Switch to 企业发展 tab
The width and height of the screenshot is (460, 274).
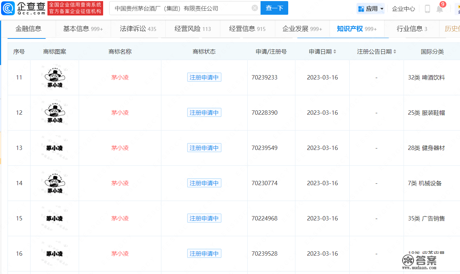pyautogui.click(x=302, y=29)
